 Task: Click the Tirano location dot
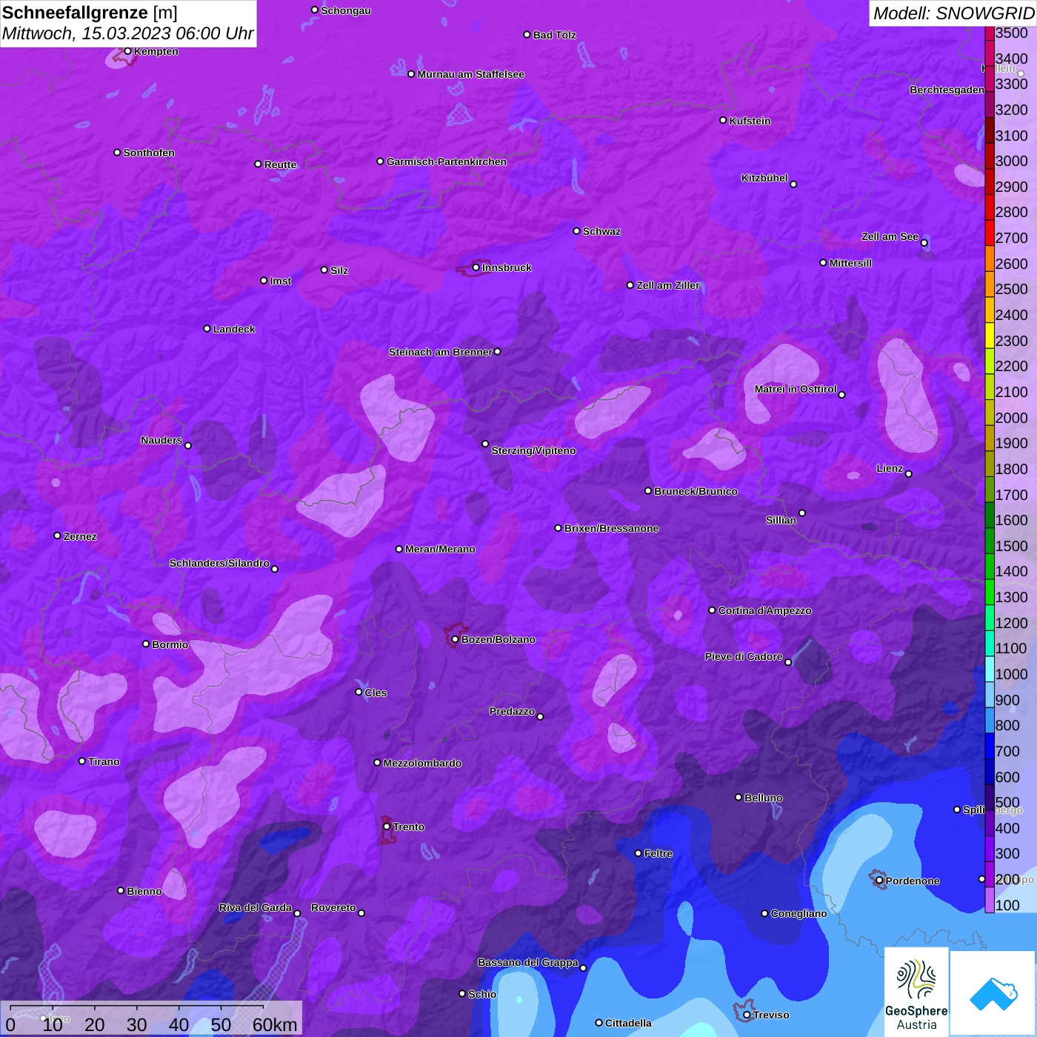pyautogui.click(x=81, y=761)
